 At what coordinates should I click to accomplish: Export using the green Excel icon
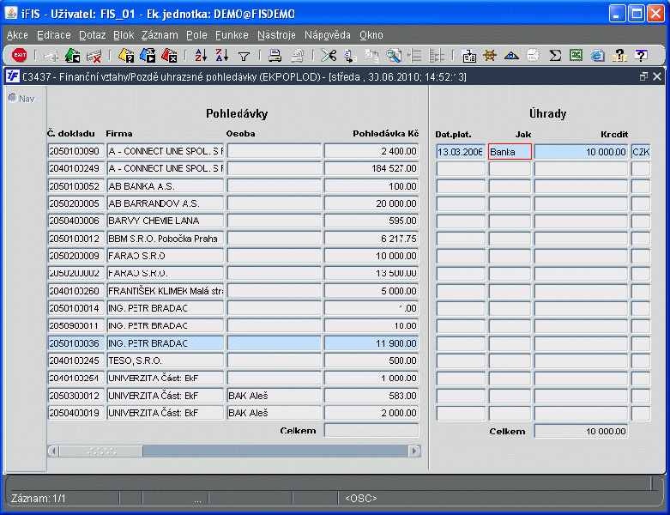coord(576,56)
